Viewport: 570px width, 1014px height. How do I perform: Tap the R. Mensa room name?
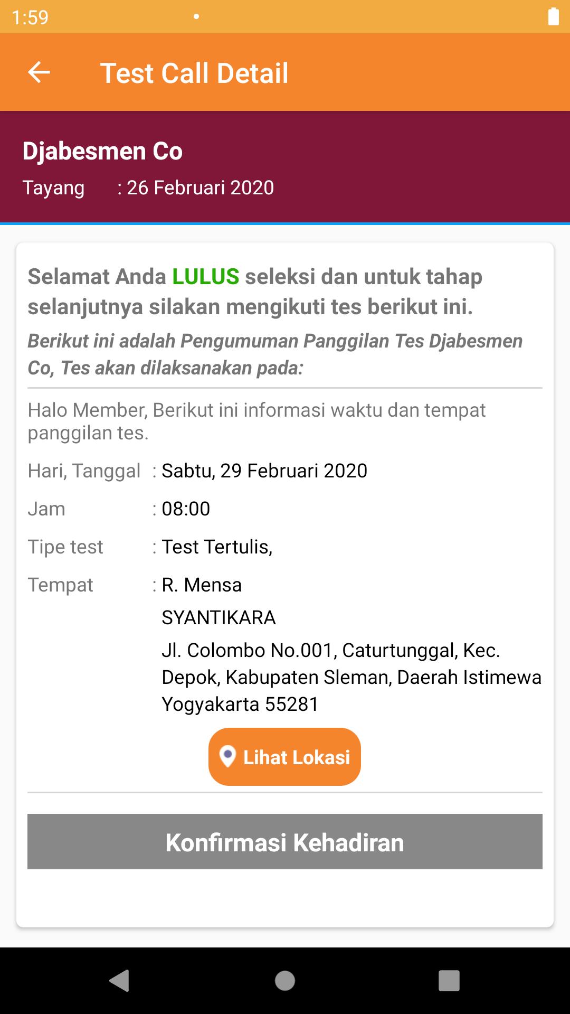pyautogui.click(x=202, y=585)
